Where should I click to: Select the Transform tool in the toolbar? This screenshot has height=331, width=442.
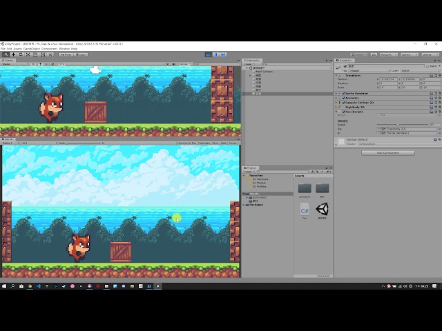[43, 54]
